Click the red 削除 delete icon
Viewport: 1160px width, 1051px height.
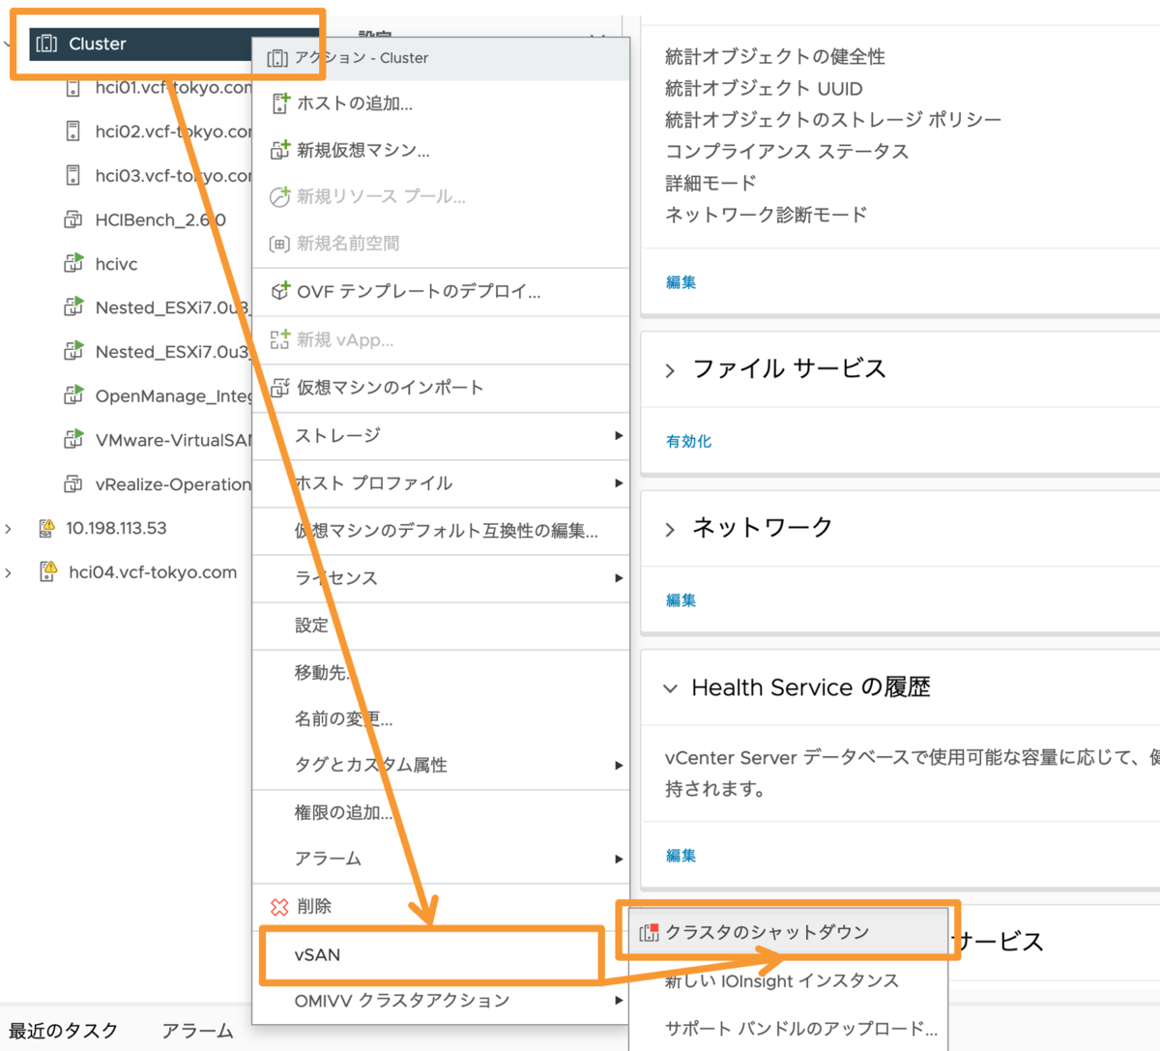(x=279, y=906)
